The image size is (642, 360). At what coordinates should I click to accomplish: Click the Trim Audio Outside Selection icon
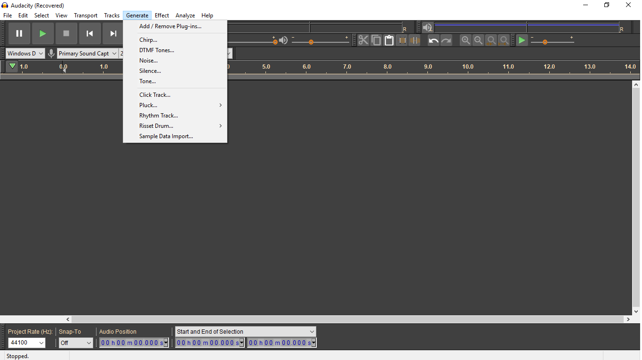coord(402,40)
